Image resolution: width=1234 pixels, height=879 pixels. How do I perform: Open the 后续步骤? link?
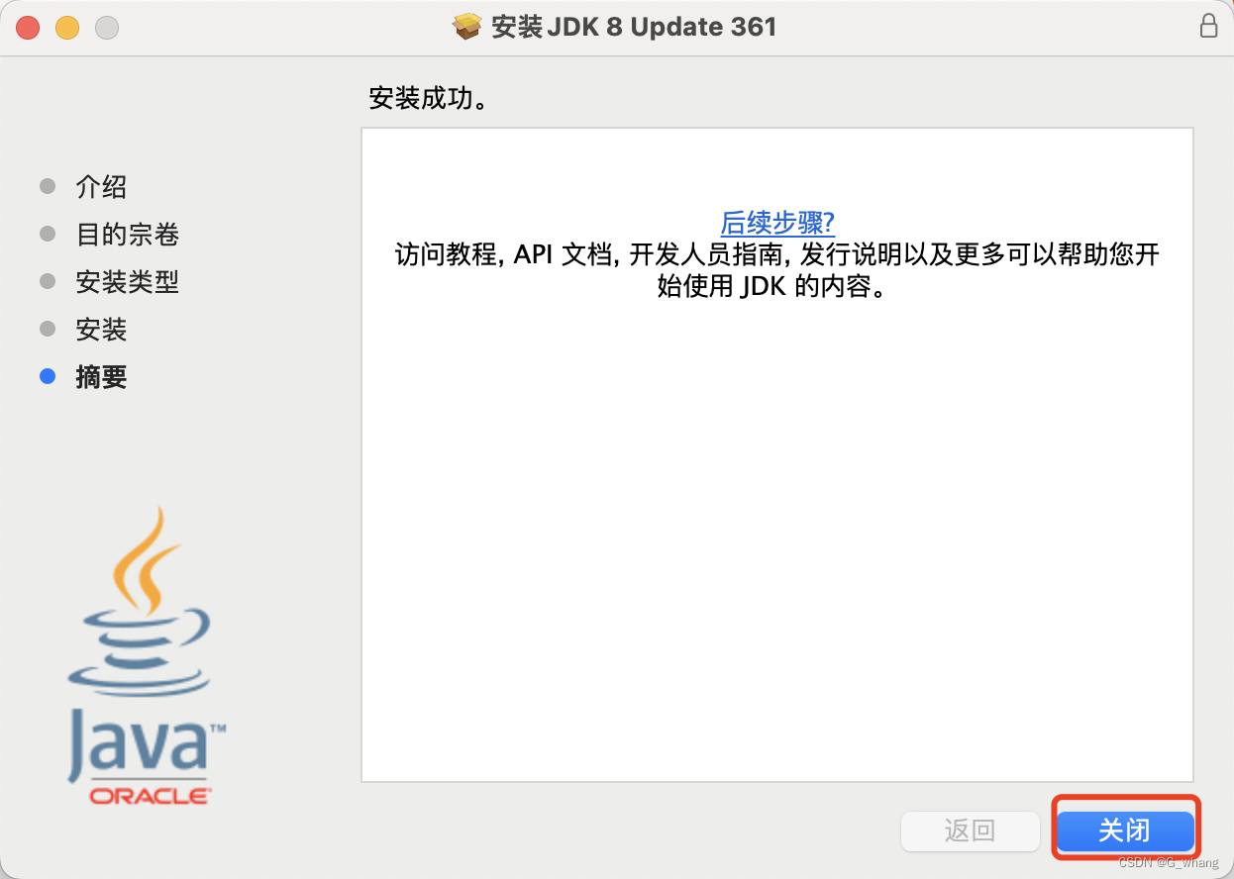coord(776,224)
